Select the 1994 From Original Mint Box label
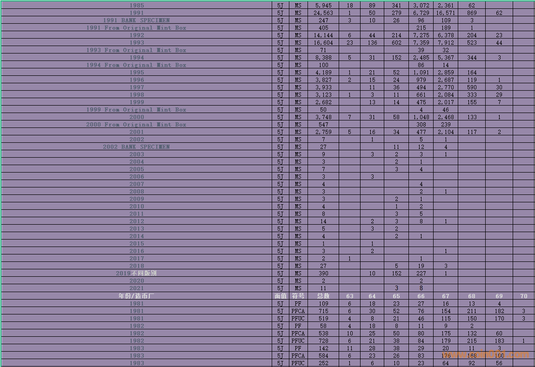Image resolution: width=535 pixels, height=367 pixels. 136,65
